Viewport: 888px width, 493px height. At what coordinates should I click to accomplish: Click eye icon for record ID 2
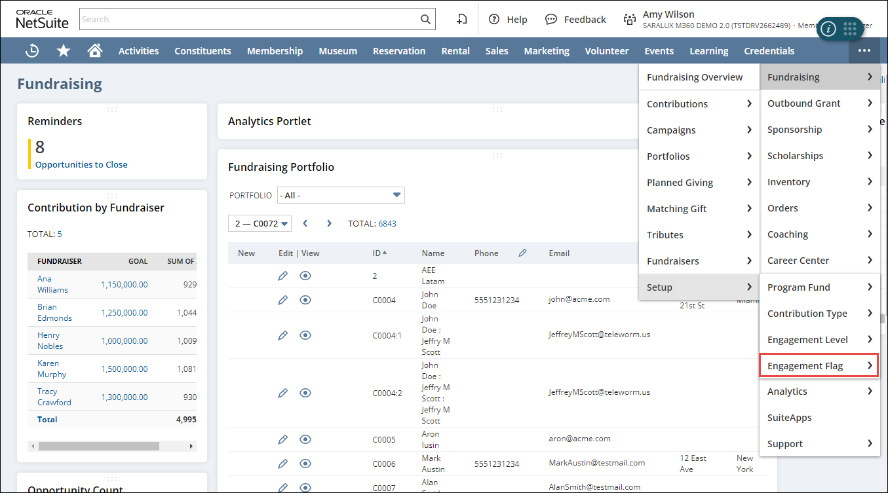305,276
